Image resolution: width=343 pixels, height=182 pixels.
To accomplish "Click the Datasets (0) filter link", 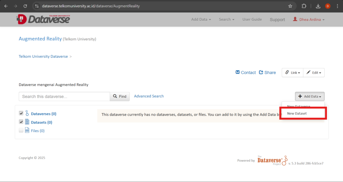I will 42,122.
